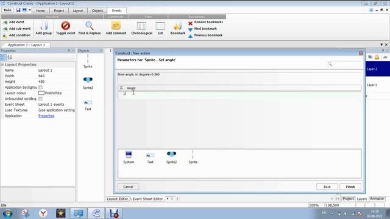Go to Next bookmark
The height and width of the screenshot is (219, 390).
(202, 29)
